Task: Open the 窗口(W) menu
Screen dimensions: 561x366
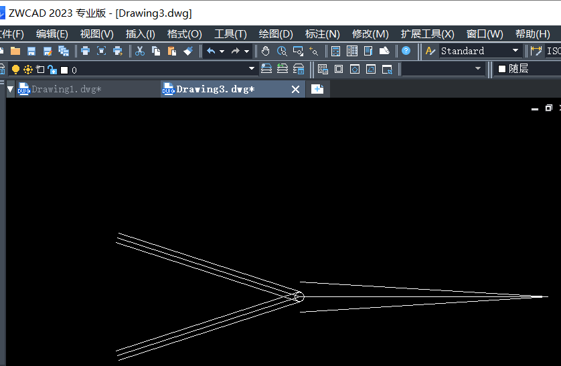Action: (485, 34)
